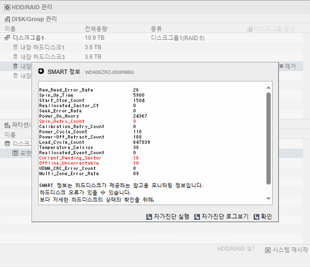The height and width of the screenshot is (267, 310).
Task: Click the greyed 디스크그룹 생성 link
Action: [x=271, y=29]
